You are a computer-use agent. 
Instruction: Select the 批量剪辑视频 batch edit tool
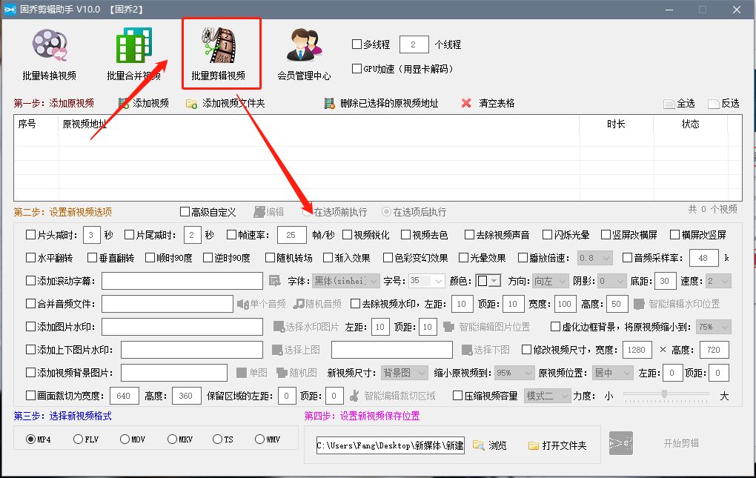pyautogui.click(x=220, y=52)
